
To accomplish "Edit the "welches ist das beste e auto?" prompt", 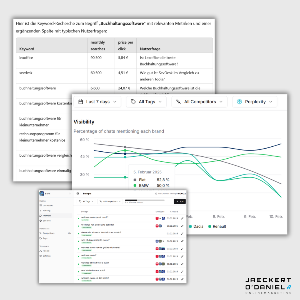I will (x=182, y=264).
